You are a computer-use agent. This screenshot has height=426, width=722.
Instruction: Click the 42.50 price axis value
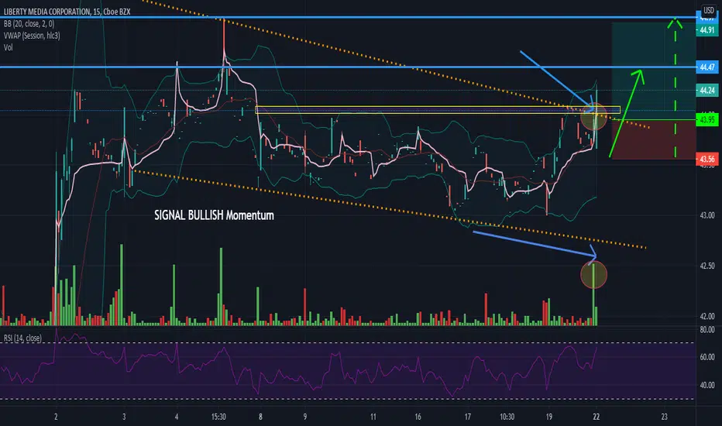707,266
